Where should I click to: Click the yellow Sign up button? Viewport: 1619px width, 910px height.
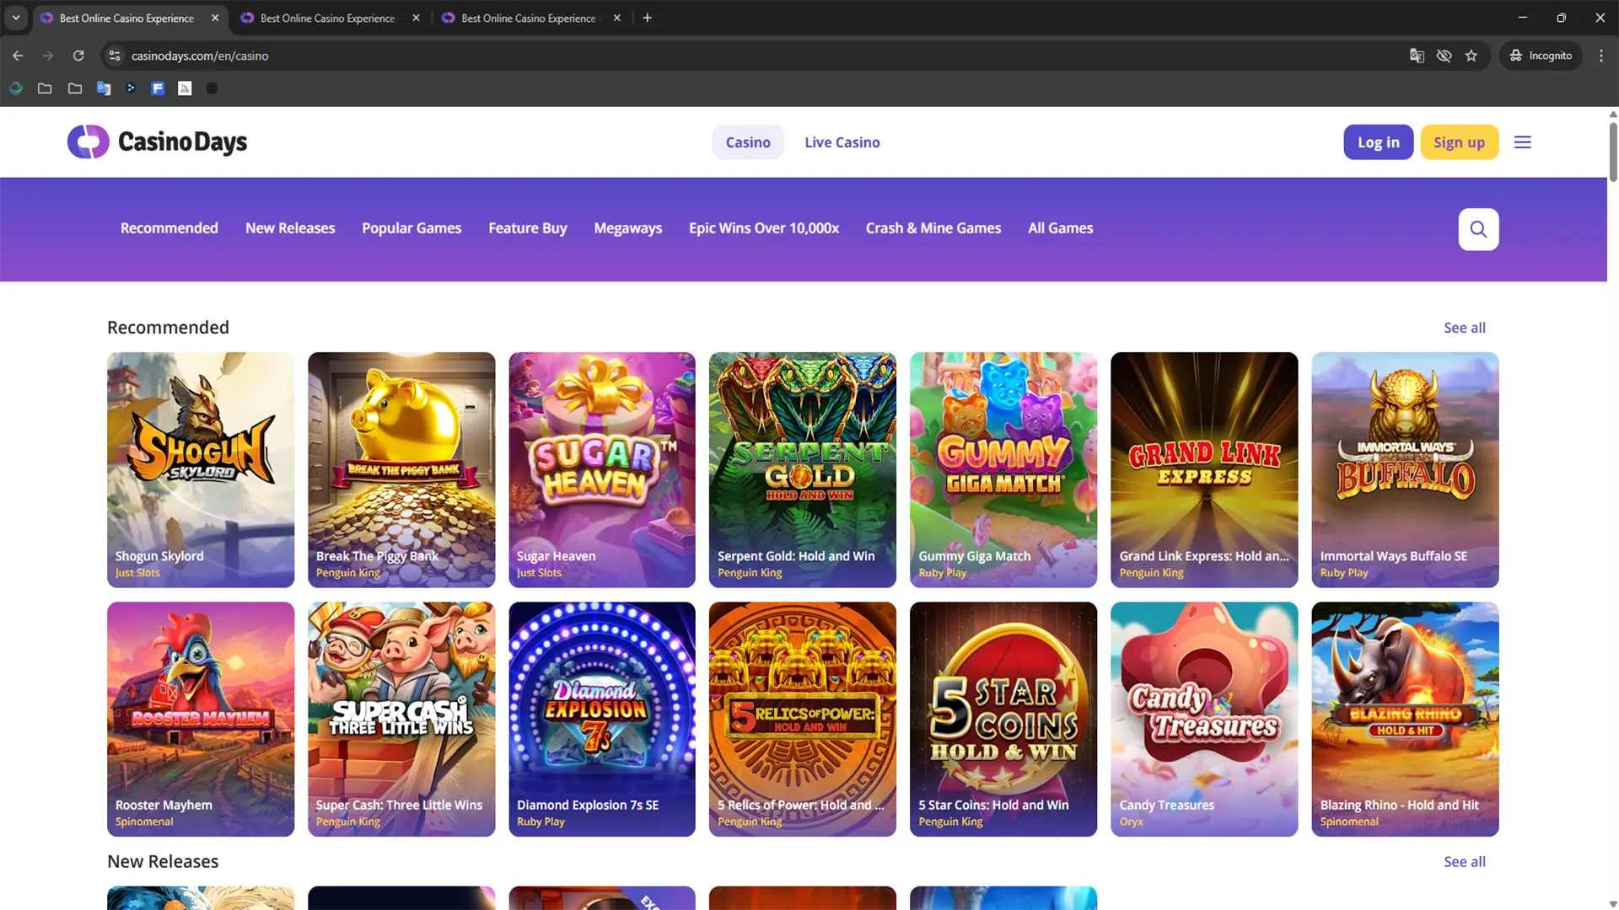(1459, 142)
